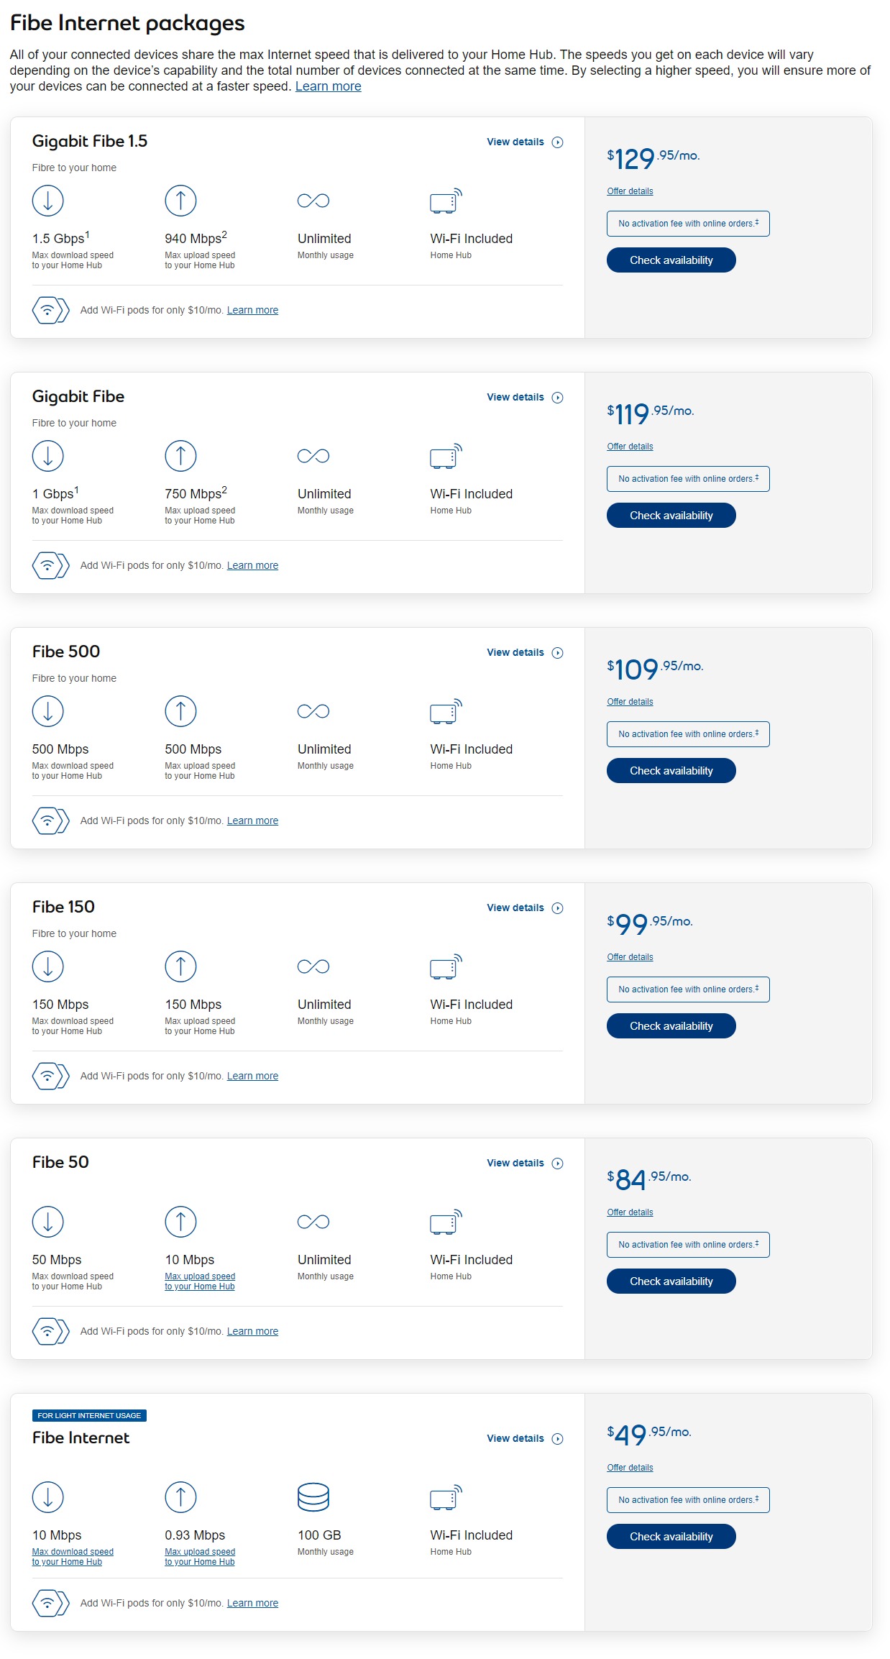The height and width of the screenshot is (1659, 890).
Task: Click the download arrow icon for Fibe Internet
Action: 48,1497
